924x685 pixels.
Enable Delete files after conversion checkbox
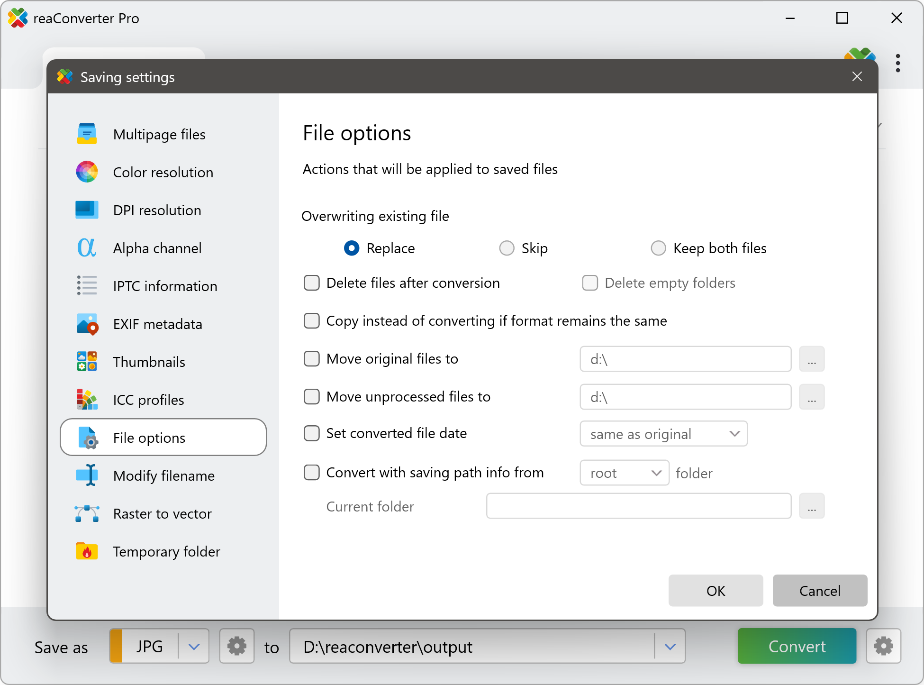tap(312, 283)
